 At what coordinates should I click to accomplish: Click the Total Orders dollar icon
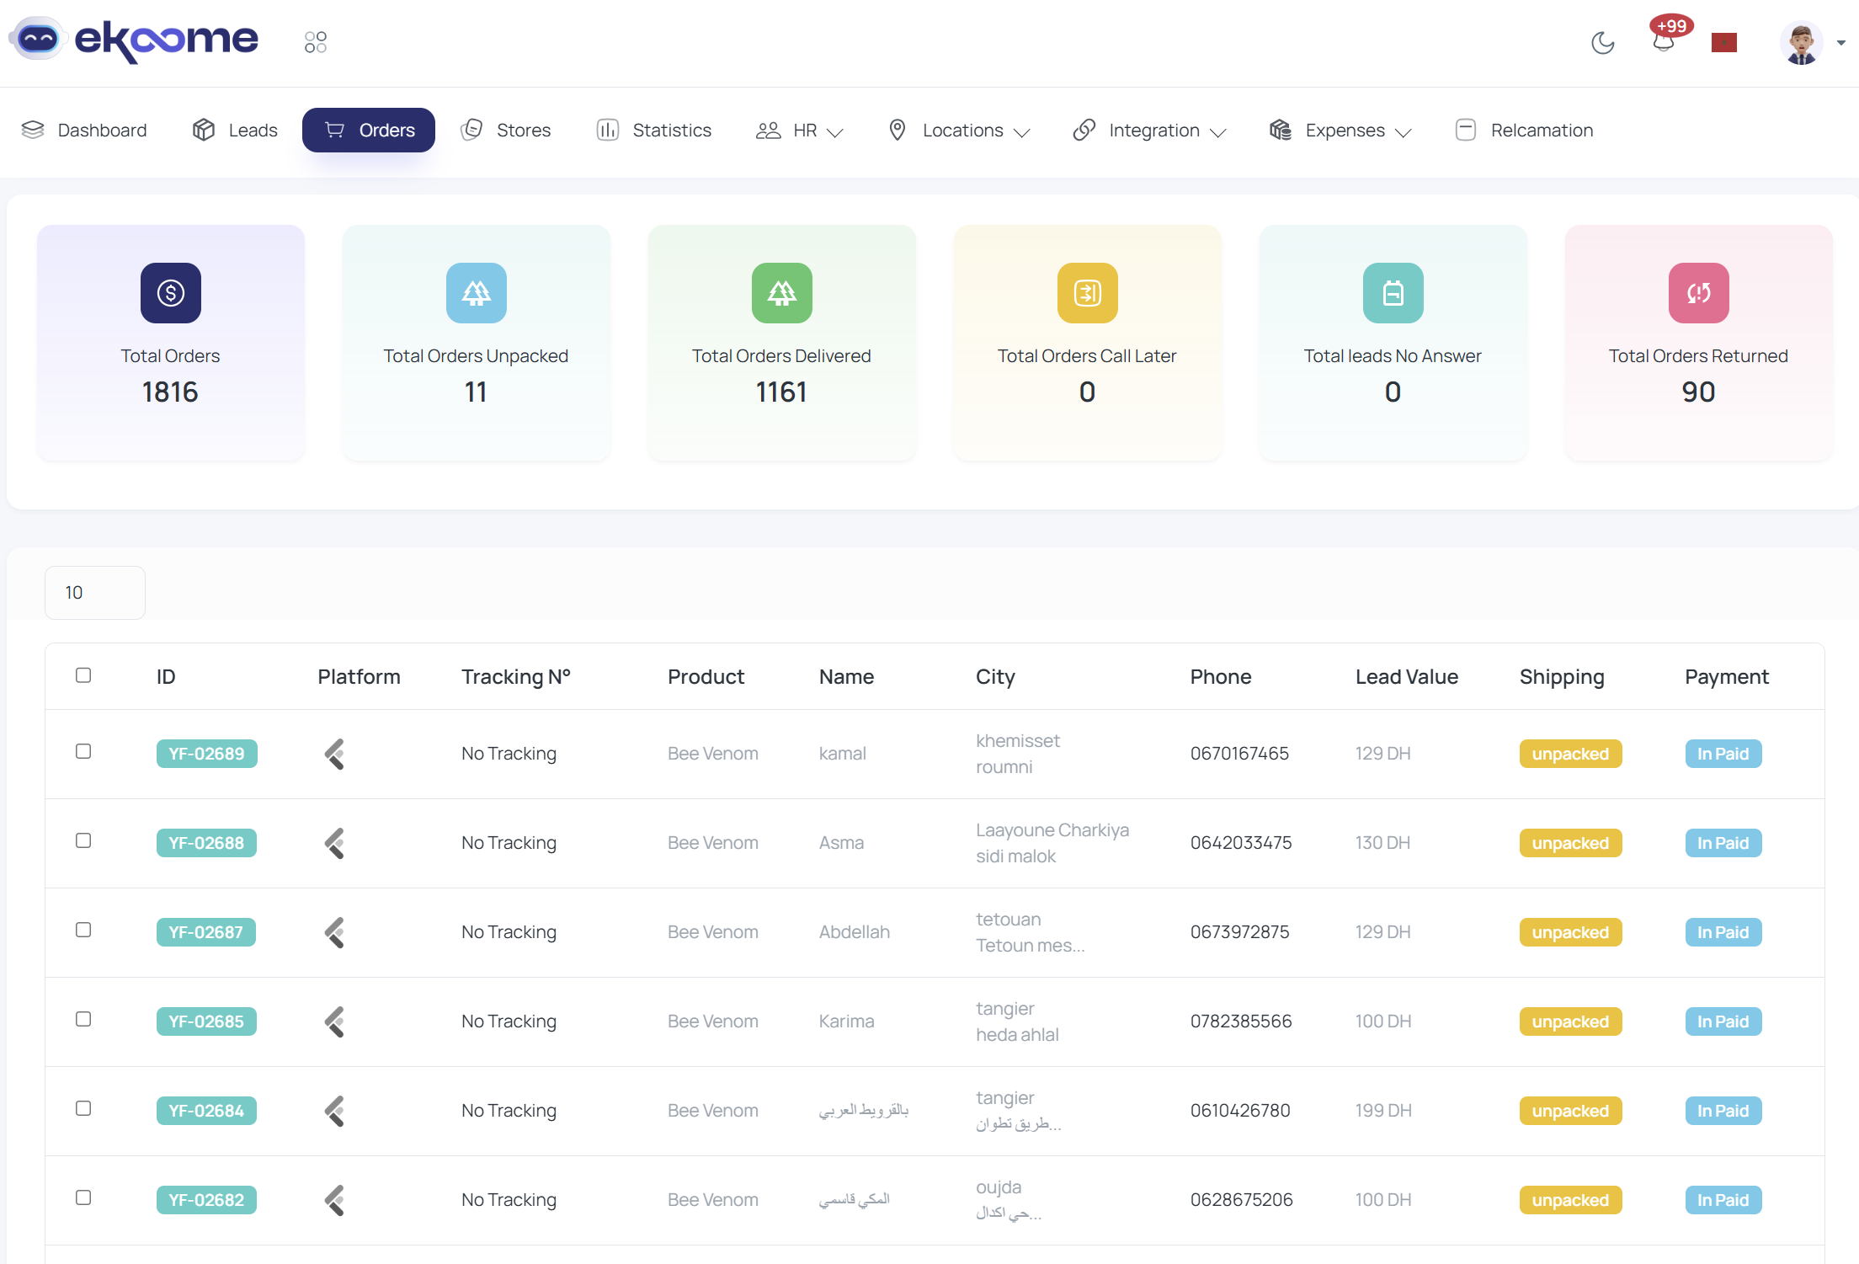click(171, 293)
